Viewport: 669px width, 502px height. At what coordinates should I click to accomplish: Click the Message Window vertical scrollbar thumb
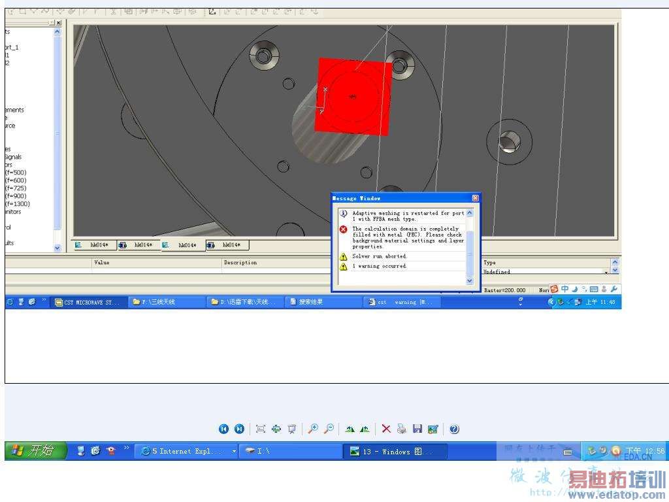click(470, 254)
